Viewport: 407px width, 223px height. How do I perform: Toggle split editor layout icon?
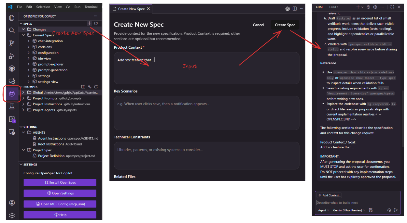tap(295, 9)
